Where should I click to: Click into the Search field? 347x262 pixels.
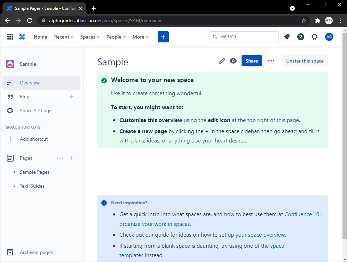248,37
